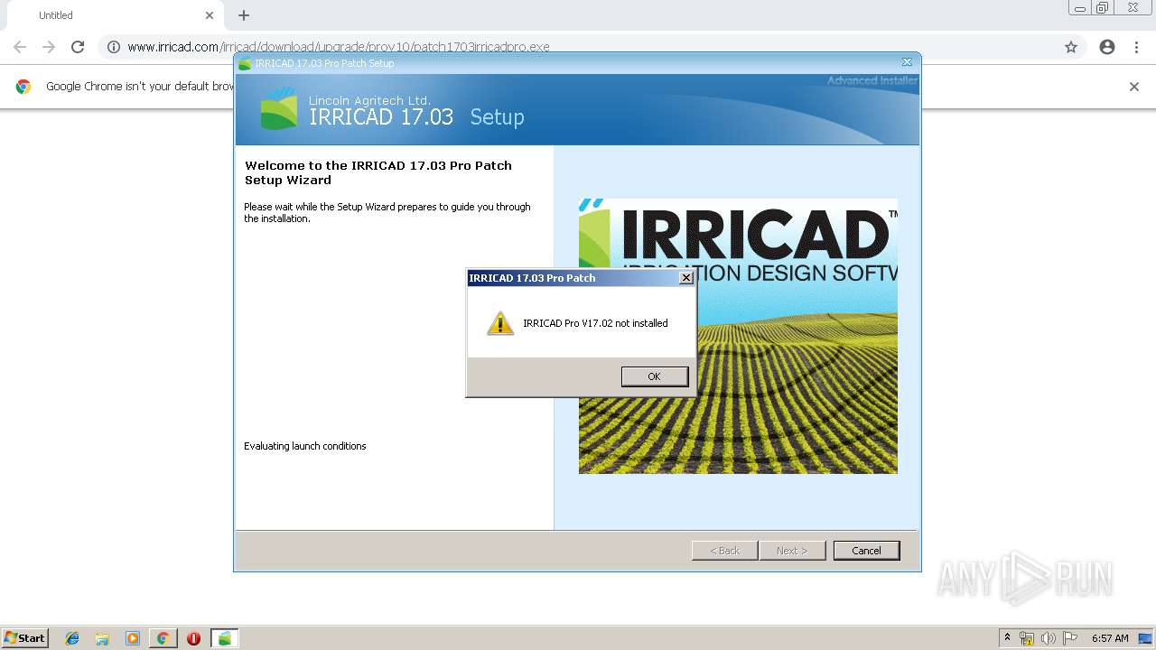1156x650 pixels.
Task: Click the IRRICAD logo in the setup header
Action: point(278,108)
